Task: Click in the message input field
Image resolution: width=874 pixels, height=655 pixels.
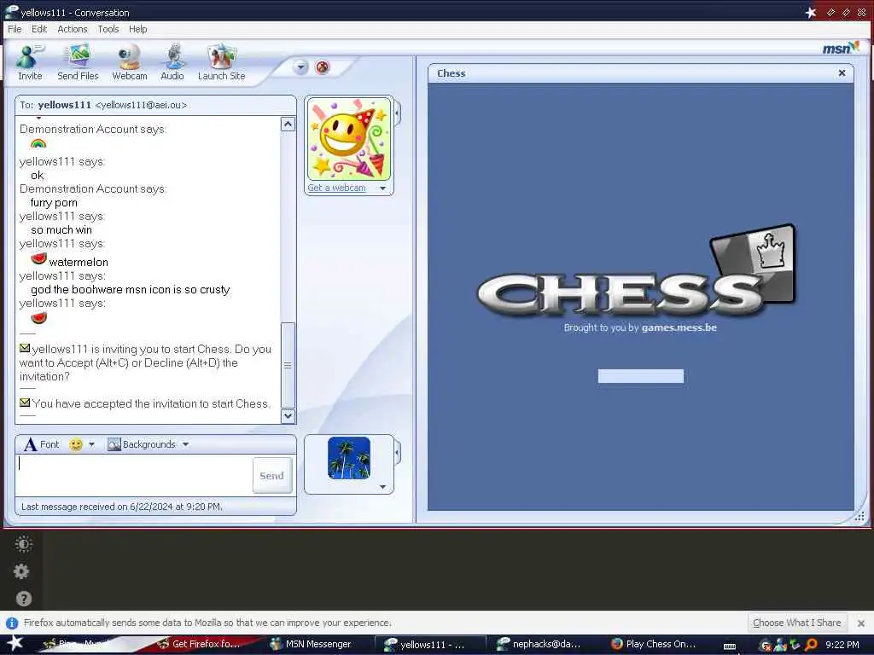Action: coord(134,475)
